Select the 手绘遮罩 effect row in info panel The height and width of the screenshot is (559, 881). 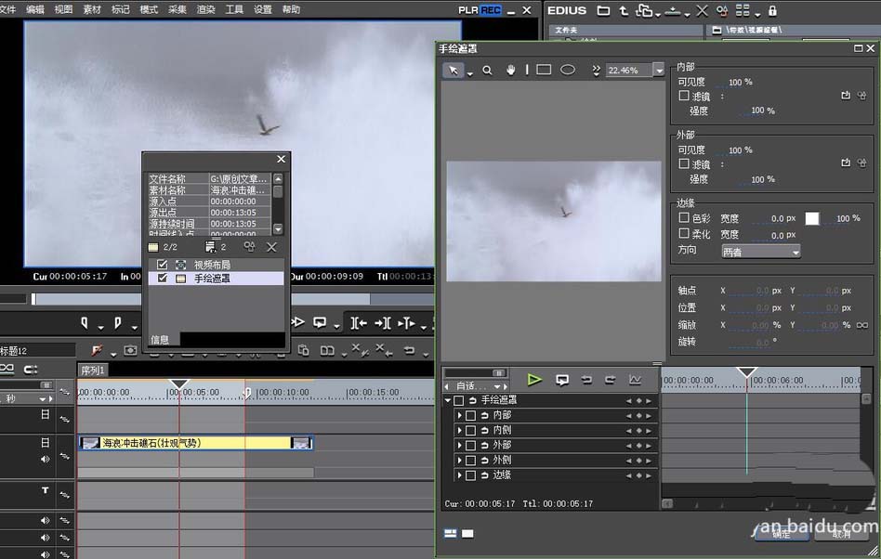[x=217, y=278]
